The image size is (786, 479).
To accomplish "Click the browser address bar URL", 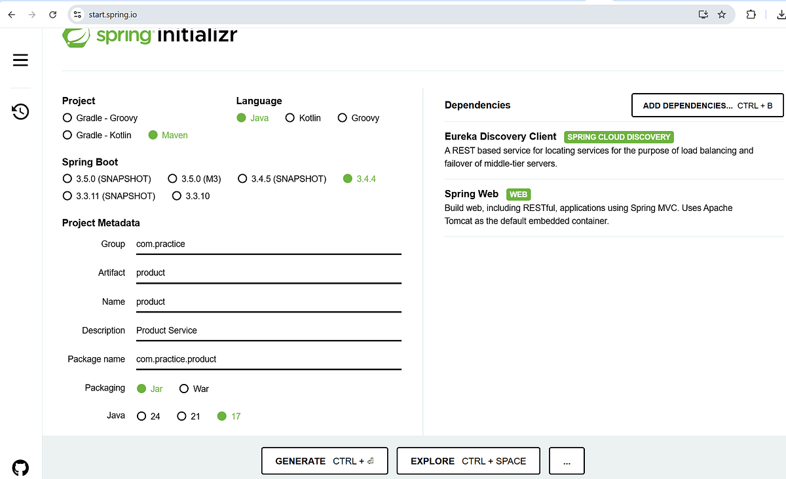I will tap(113, 14).
